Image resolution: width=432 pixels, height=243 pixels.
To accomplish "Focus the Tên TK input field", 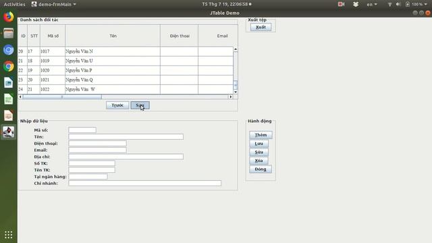I will tap(92, 170).
